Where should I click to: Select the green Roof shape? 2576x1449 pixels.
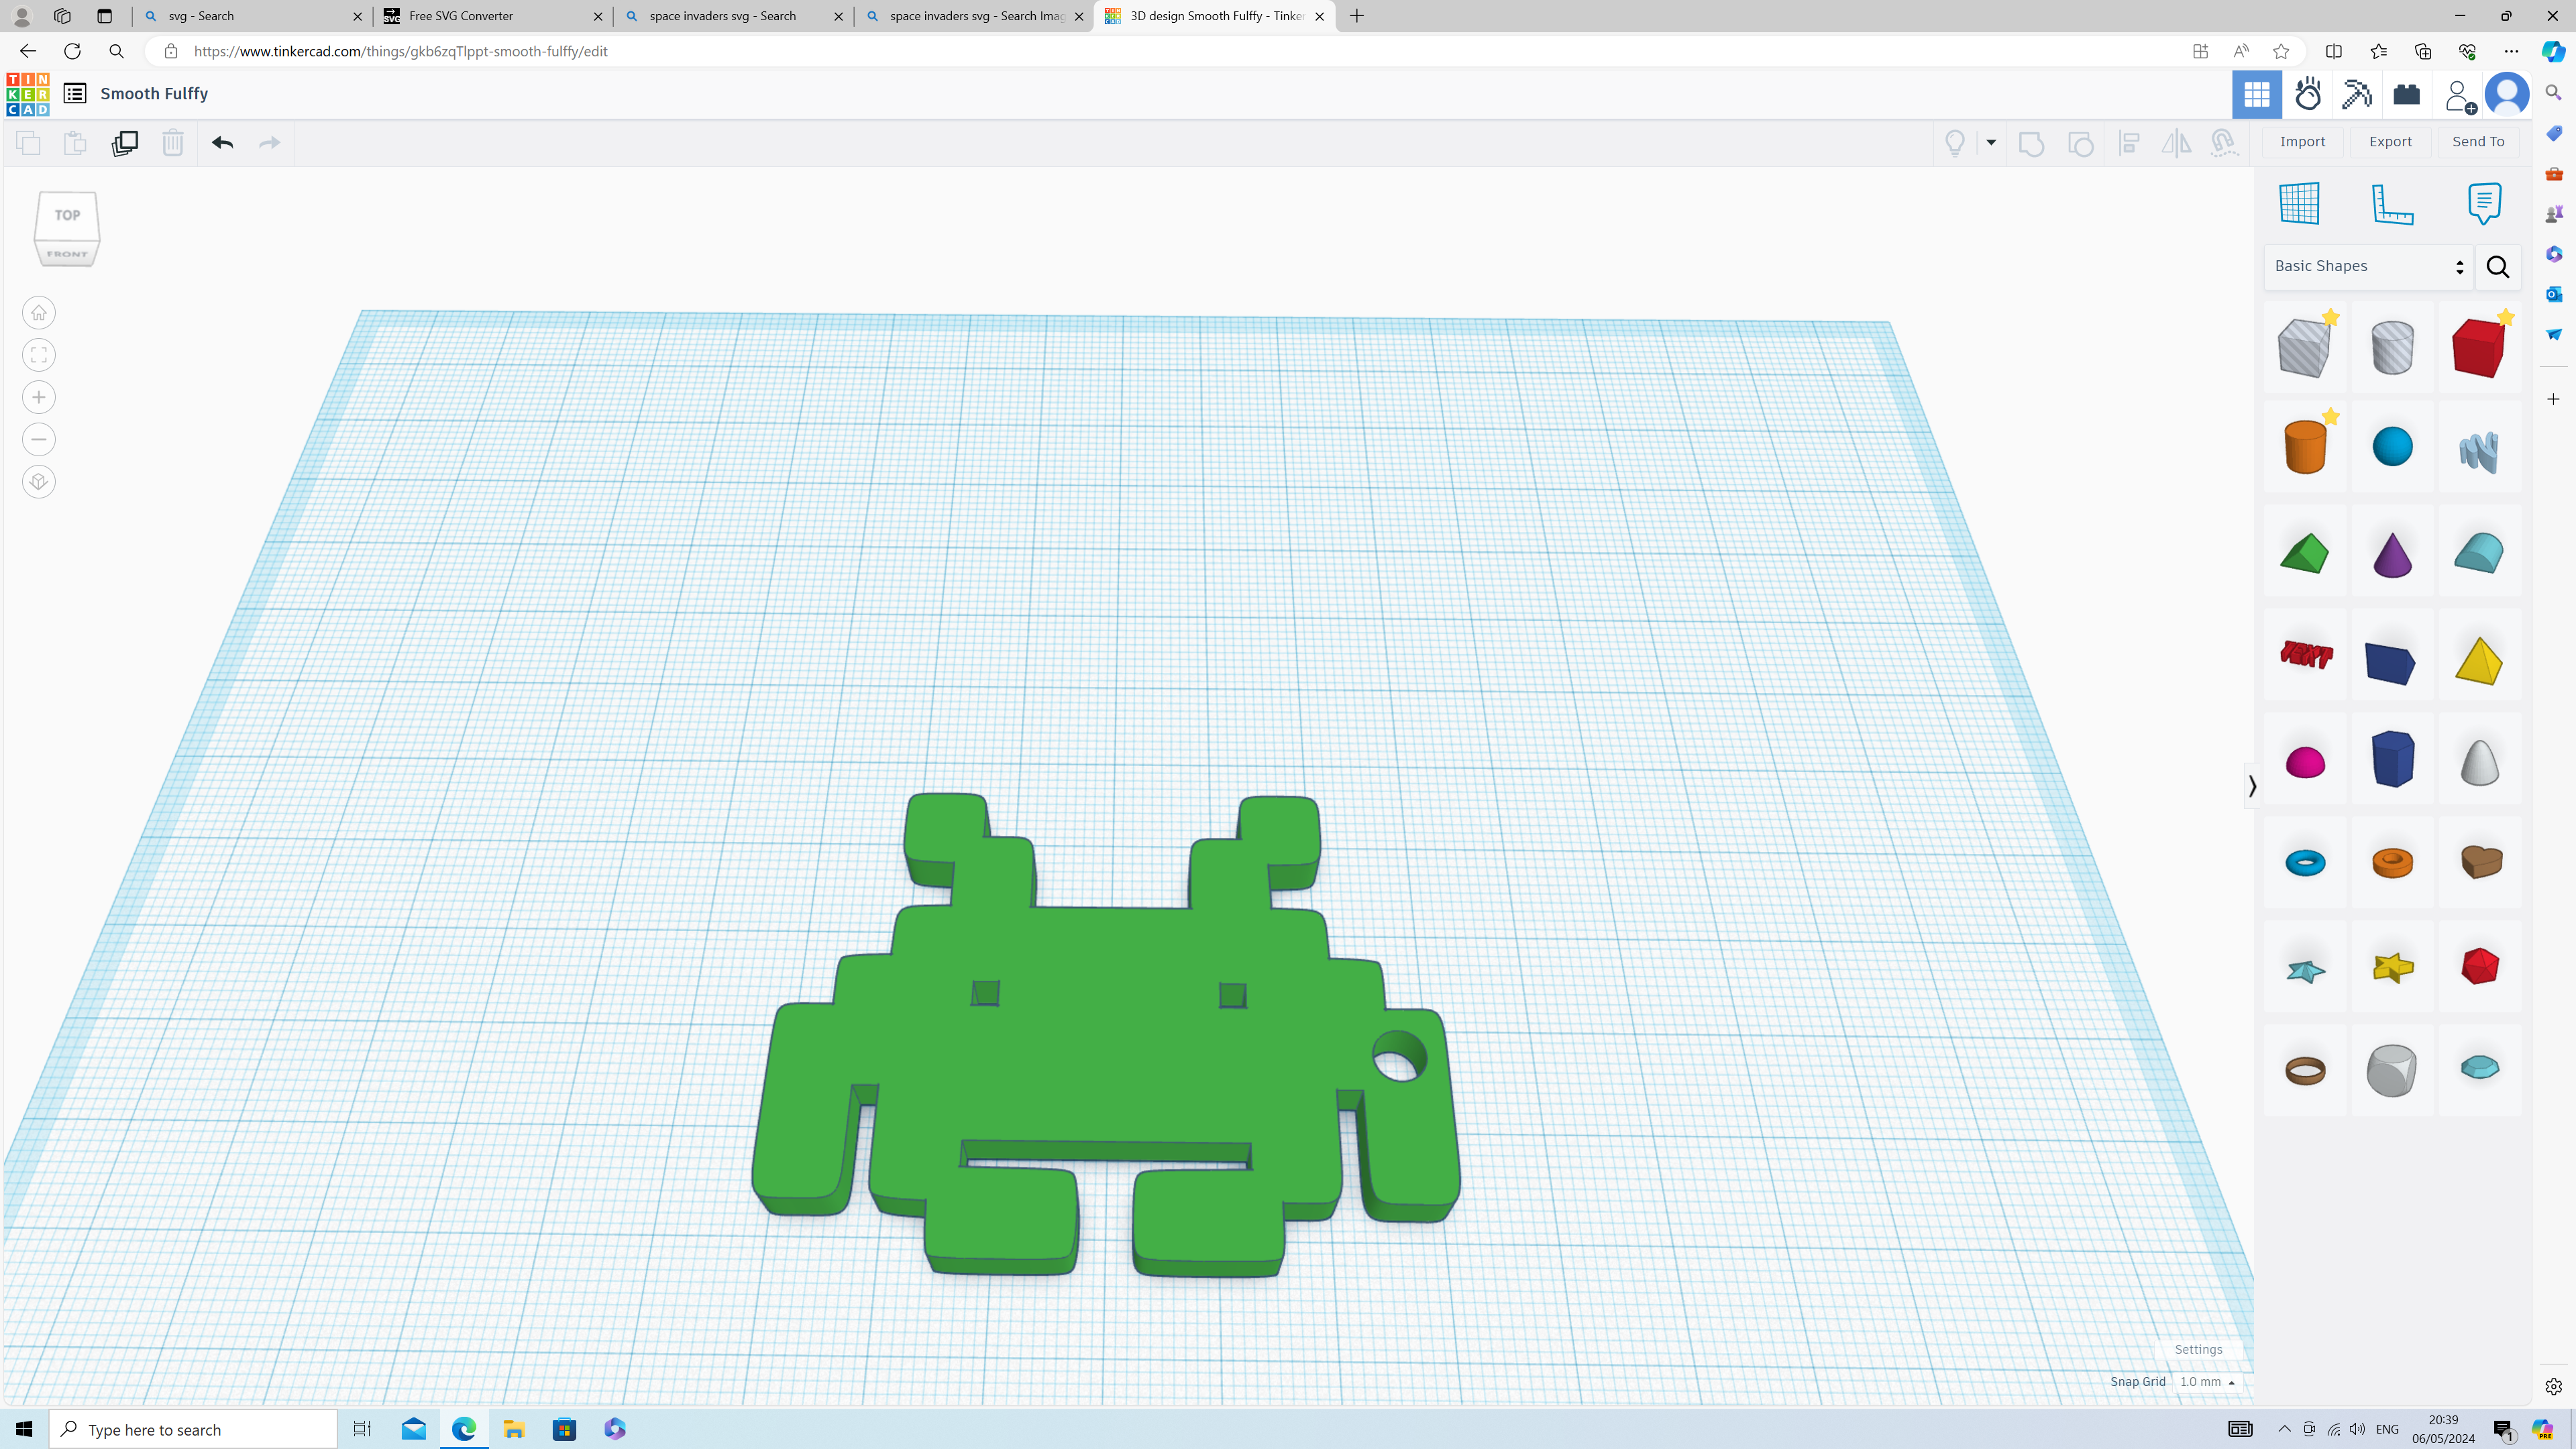pos(2305,552)
